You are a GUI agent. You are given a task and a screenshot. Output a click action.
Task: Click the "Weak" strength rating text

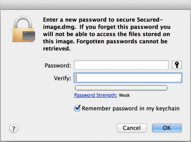(124, 95)
